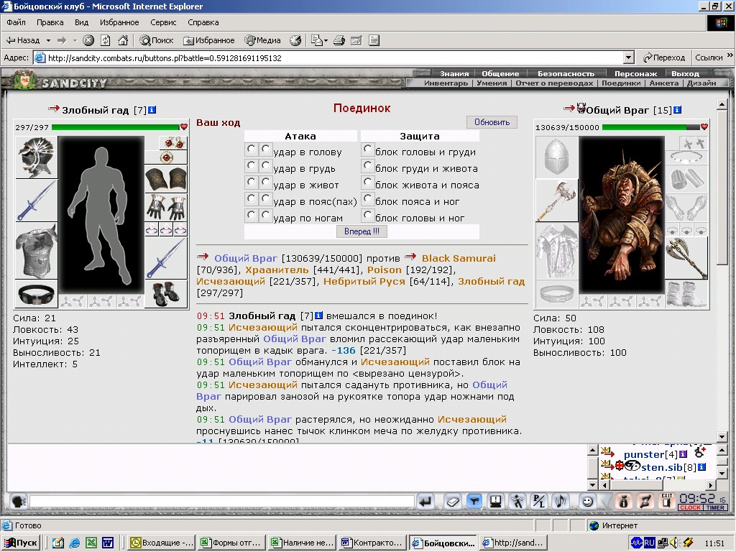Open Назад back history dropdown arrow

click(x=48, y=41)
